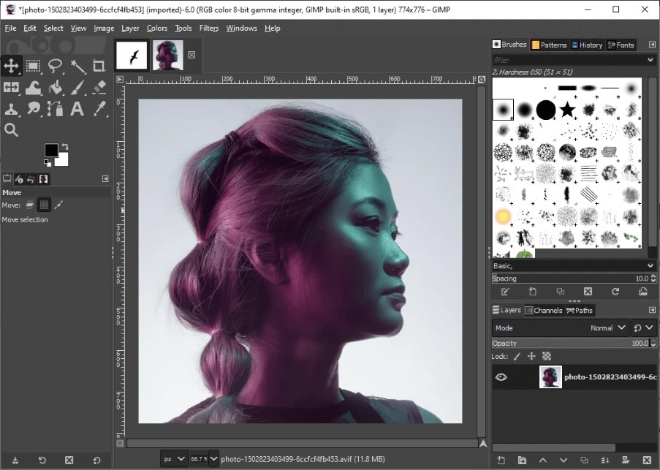
Task: Activate the Paintbrush tool
Action: [77, 87]
